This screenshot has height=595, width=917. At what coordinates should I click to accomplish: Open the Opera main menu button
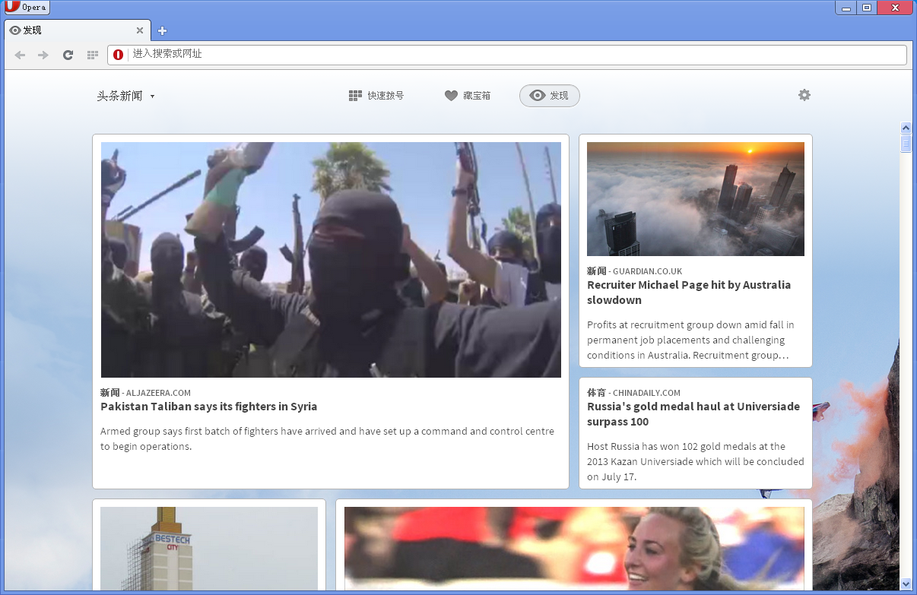click(x=27, y=7)
